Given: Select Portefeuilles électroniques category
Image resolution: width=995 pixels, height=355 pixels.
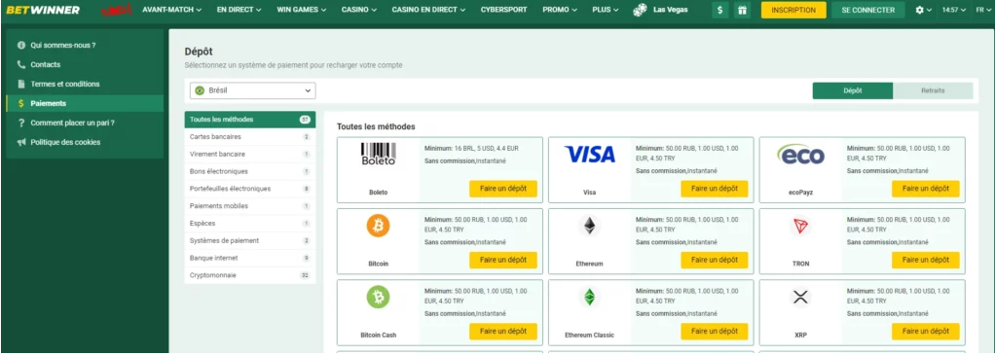Looking at the screenshot, I should click(x=250, y=189).
